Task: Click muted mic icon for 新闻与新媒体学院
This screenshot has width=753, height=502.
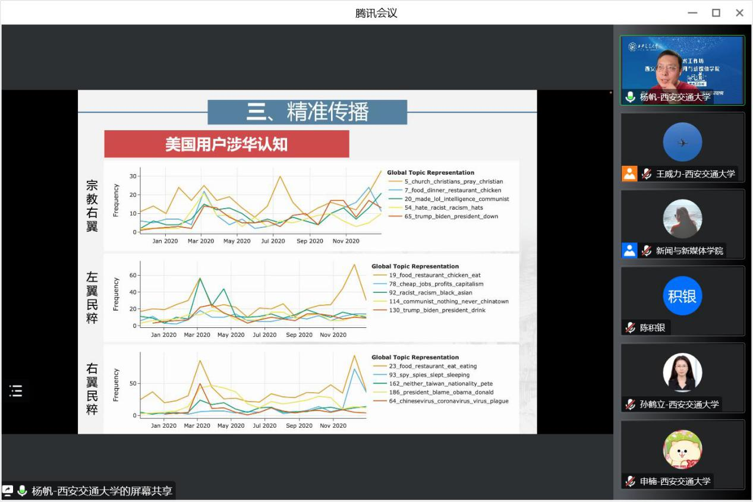Action: [646, 250]
